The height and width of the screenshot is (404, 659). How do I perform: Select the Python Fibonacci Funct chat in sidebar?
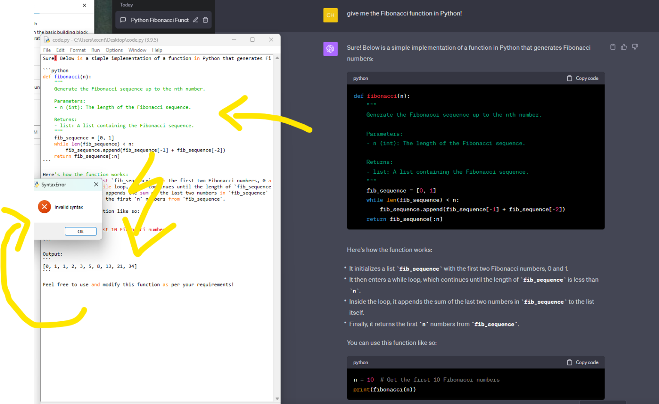[159, 20]
